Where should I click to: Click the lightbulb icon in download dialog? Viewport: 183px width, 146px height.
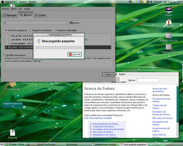click(x=39, y=41)
